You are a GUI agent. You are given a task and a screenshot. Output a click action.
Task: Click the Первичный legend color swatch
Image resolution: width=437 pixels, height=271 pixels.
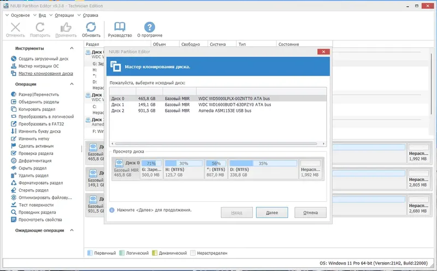90,253
